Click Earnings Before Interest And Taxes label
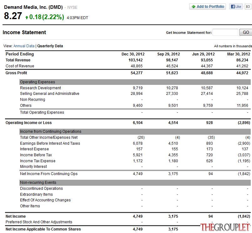Screen dimensions: 252x233 point(50,143)
